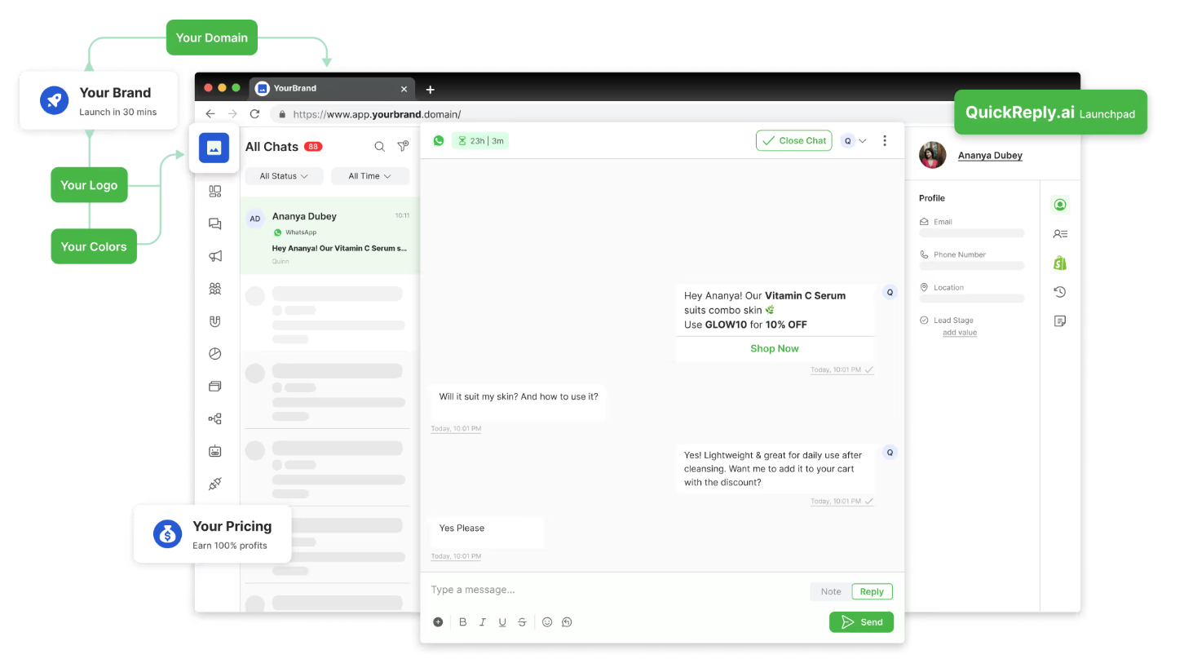Click the 88 unread count badge
Viewport: 1184px width, 659px height.
(x=313, y=147)
